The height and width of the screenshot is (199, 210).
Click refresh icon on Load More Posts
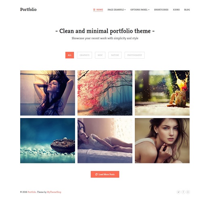coord(97,174)
